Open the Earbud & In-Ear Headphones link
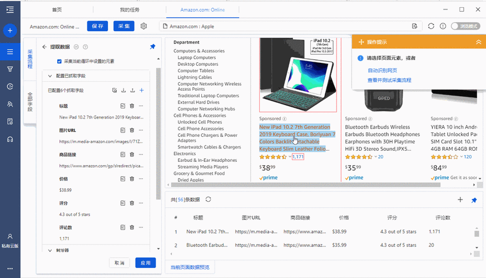This screenshot has height=278, width=486. pos(207,160)
